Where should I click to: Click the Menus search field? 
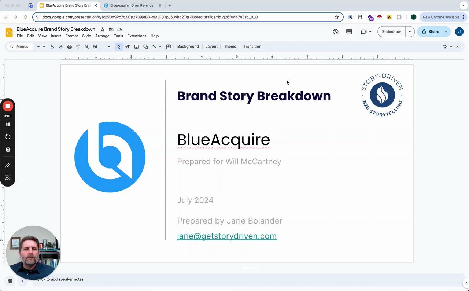point(19,47)
